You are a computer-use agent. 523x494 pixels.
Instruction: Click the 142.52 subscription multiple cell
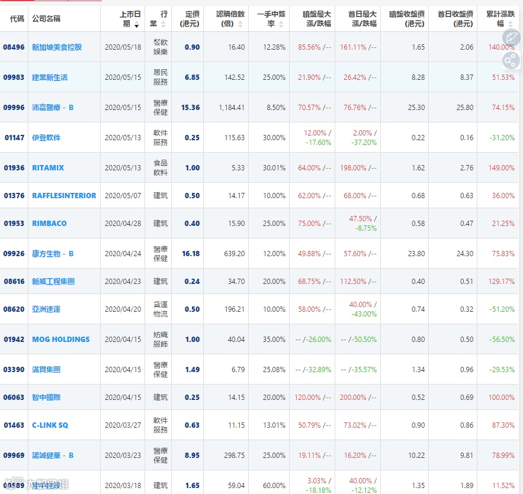pos(235,78)
